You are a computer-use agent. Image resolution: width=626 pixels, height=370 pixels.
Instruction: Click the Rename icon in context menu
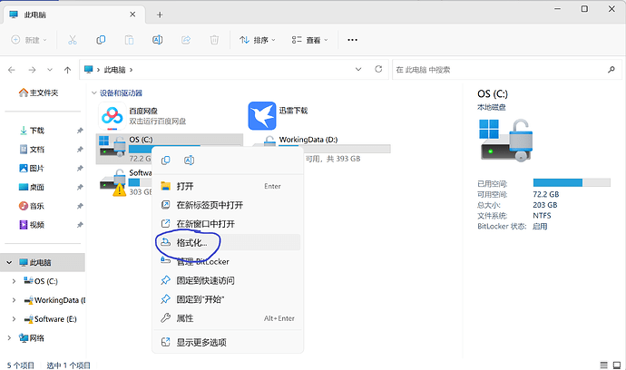point(189,161)
